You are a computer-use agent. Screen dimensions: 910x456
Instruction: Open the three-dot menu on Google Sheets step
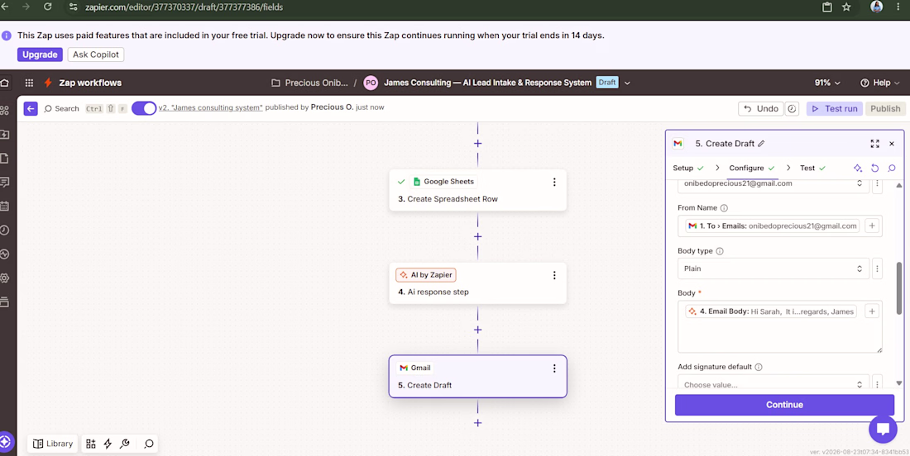554,182
